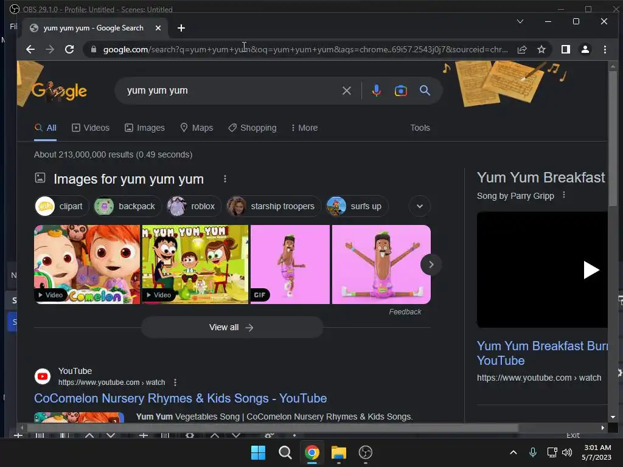The width and height of the screenshot is (623, 467).
Task: Go back to the previous browser page
Action: pyautogui.click(x=30, y=49)
